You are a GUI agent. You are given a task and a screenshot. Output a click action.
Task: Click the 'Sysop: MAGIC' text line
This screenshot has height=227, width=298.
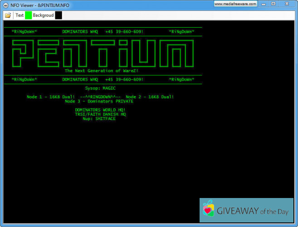(x=100, y=88)
